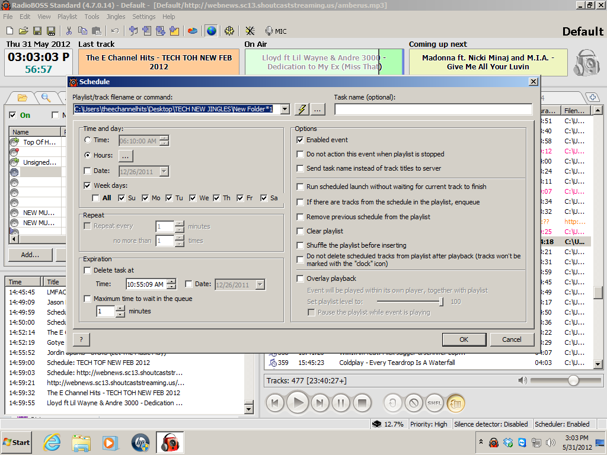Open the magnifier search tab
This screenshot has width=607, height=455.
click(46, 98)
